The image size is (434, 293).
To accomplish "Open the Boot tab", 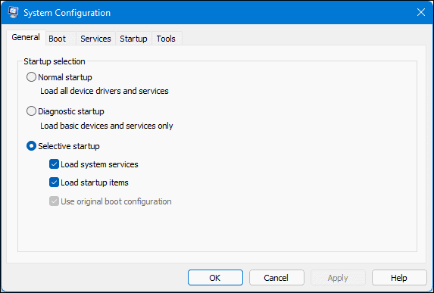I will point(58,39).
